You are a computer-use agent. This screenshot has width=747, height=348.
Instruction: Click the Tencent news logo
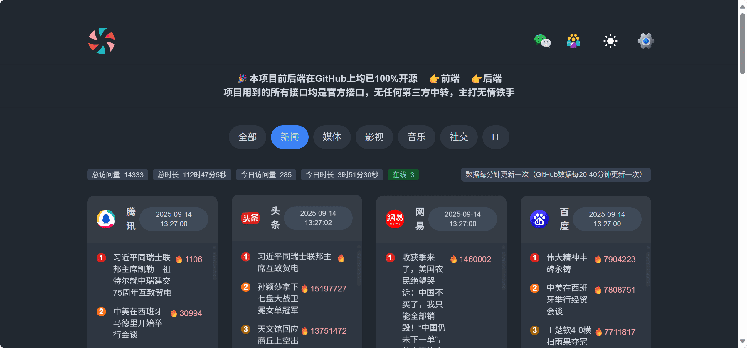[x=106, y=219]
